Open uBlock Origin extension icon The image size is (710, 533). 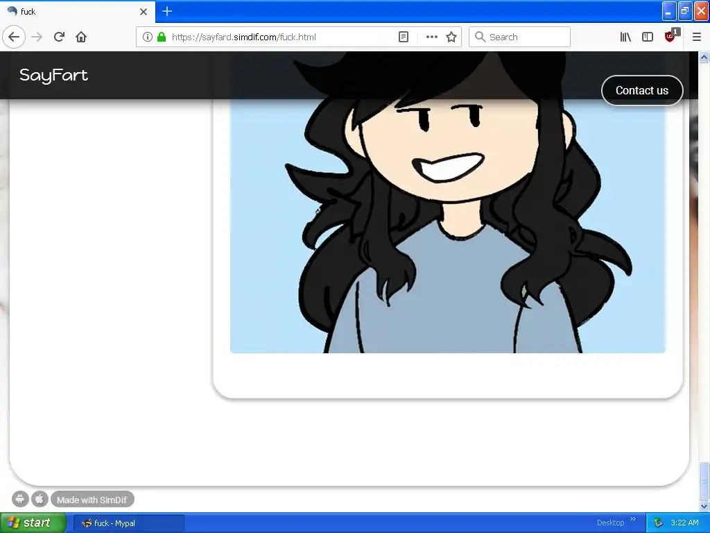[x=670, y=36]
